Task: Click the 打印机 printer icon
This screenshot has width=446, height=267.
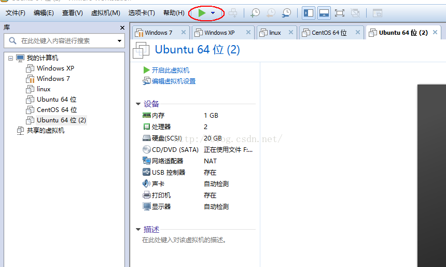Action: click(x=146, y=195)
